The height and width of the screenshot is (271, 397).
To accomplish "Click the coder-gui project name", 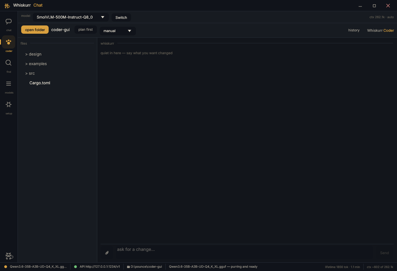I will pyautogui.click(x=61, y=30).
